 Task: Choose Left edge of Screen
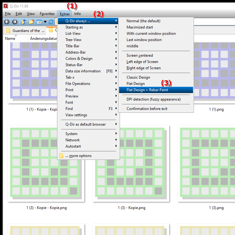(156, 62)
